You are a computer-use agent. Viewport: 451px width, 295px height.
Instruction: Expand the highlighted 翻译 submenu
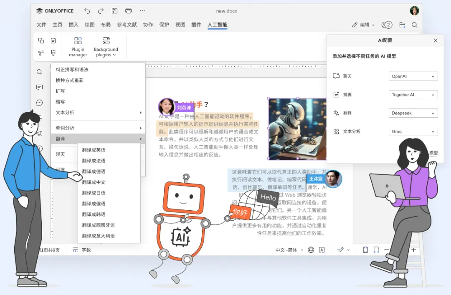click(98, 139)
